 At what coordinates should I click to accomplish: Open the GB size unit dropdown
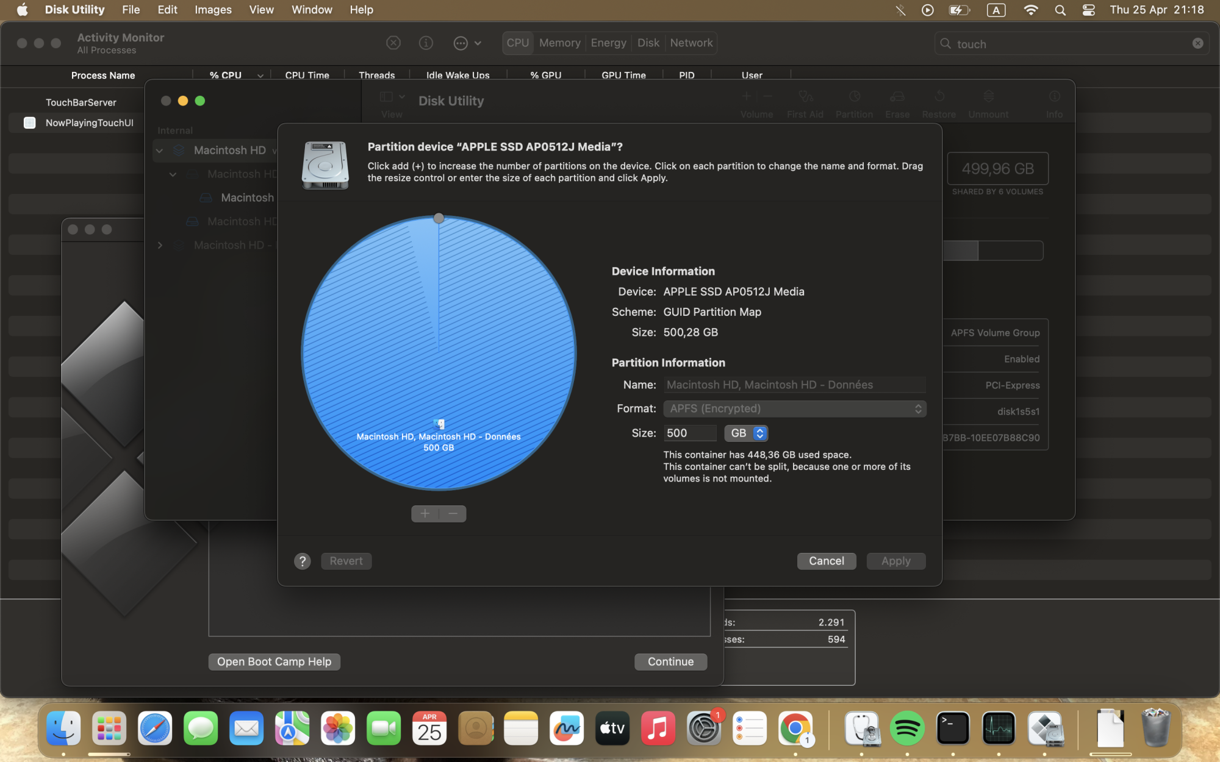[746, 433]
